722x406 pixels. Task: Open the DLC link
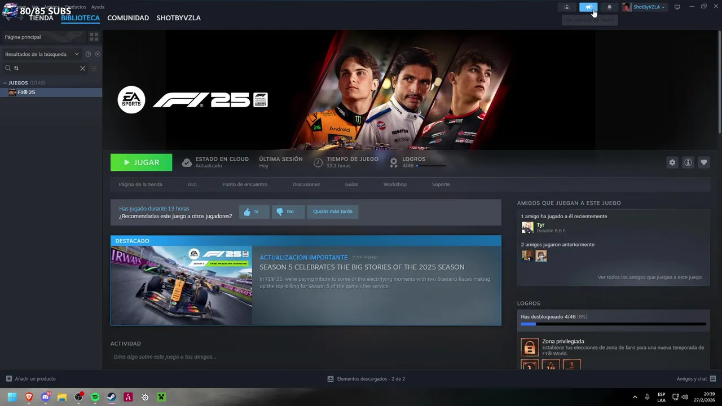click(192, 184)
